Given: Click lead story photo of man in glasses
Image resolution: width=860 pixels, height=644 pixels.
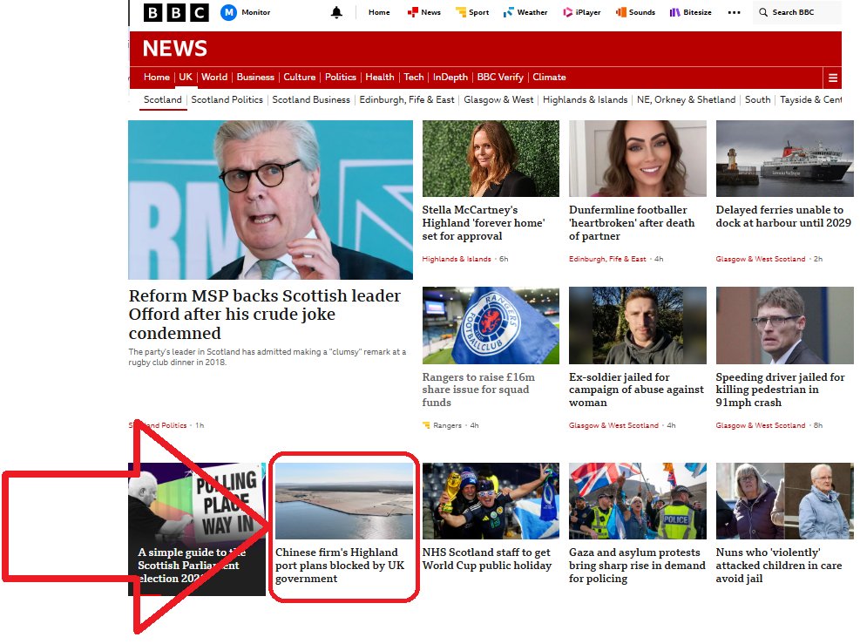Looking at the screenshot, I should click(x=270, y=200).
